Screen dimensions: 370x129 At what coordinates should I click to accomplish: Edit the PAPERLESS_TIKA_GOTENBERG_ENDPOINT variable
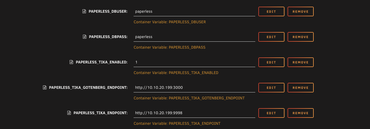(271, 88)
